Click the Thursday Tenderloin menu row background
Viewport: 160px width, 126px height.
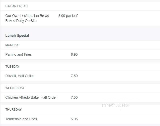coord(80,119)
